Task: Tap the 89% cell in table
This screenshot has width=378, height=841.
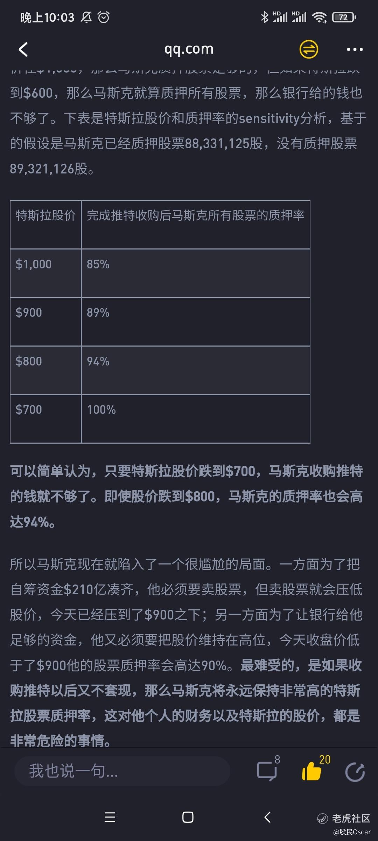Action: click(x=196, y=322)
